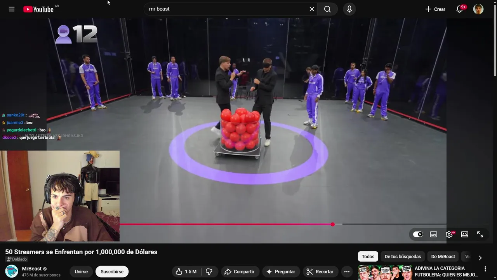497x280 pixels.
Task: Select the De MrBeast chip
Action: [443, 257]
